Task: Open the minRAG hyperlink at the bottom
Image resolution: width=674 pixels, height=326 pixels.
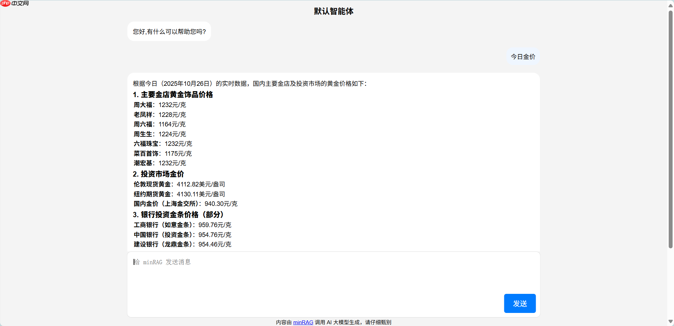Action: [303, 322]
